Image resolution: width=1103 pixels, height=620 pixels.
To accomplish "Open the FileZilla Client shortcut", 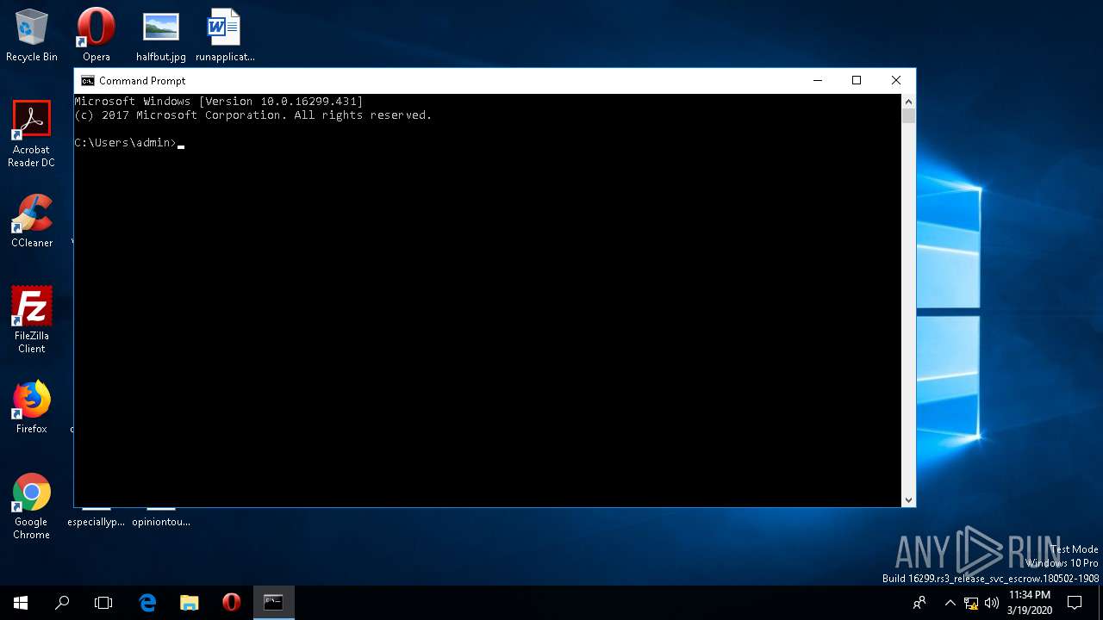I will [x=32, y=320].
